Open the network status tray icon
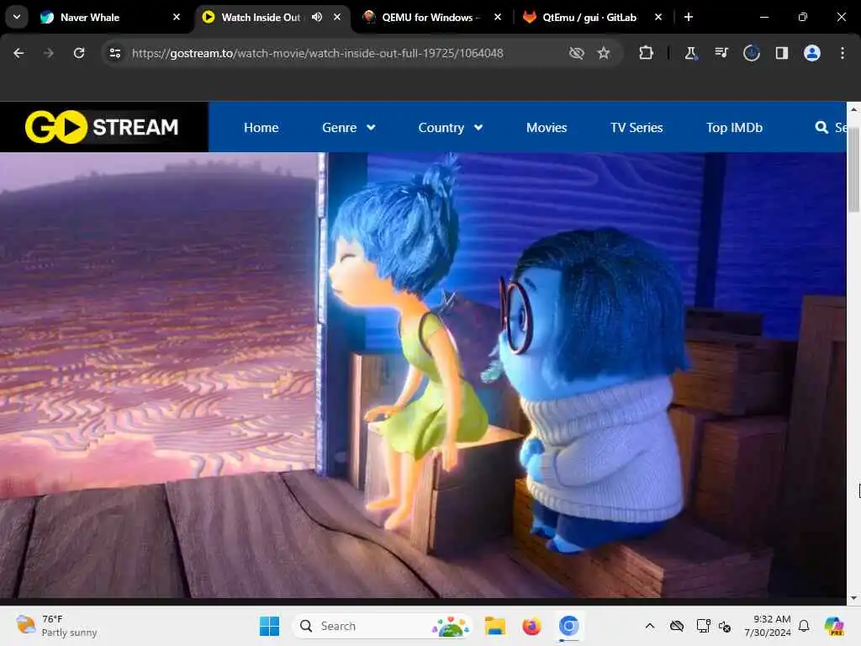Screen dimensions: 861x646 [x=703, y=626]
